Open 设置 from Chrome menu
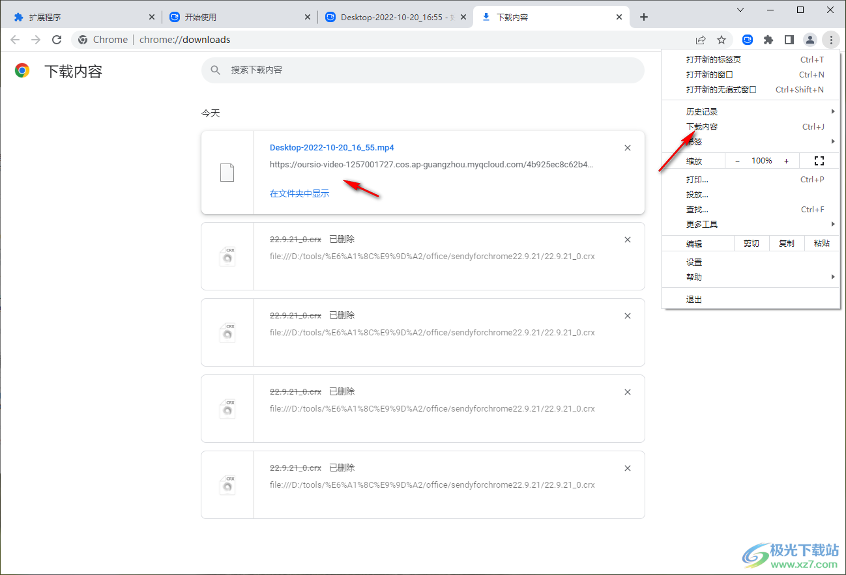 [751, 262]
